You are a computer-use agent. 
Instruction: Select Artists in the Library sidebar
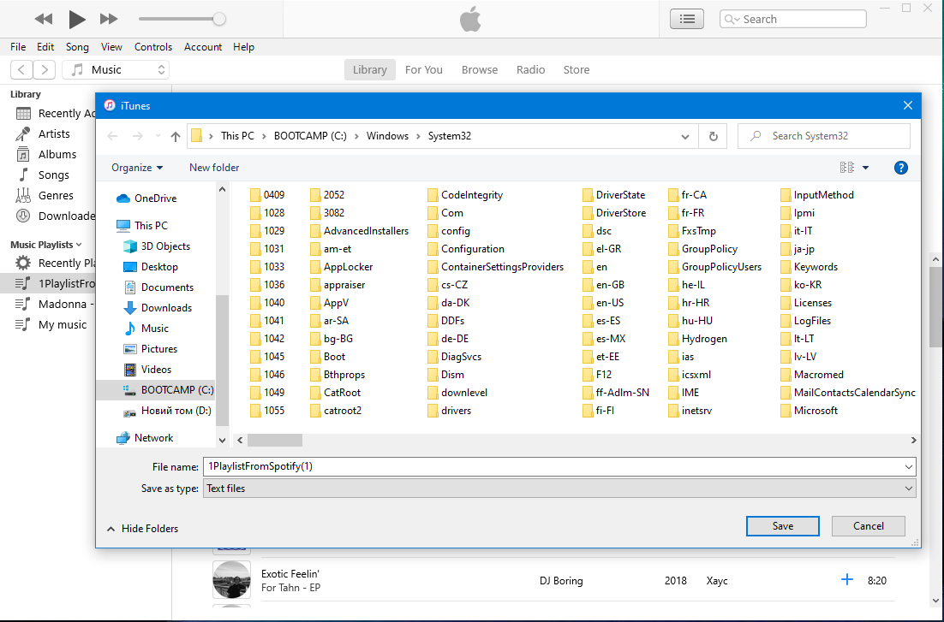[x=53, y=134]
